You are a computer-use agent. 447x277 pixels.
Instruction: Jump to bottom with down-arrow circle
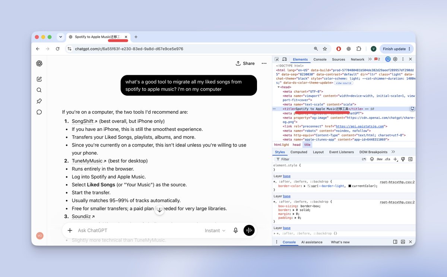[159, 210]
